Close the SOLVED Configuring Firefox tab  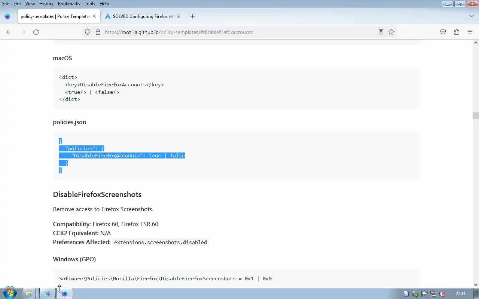tap(179, 16)
